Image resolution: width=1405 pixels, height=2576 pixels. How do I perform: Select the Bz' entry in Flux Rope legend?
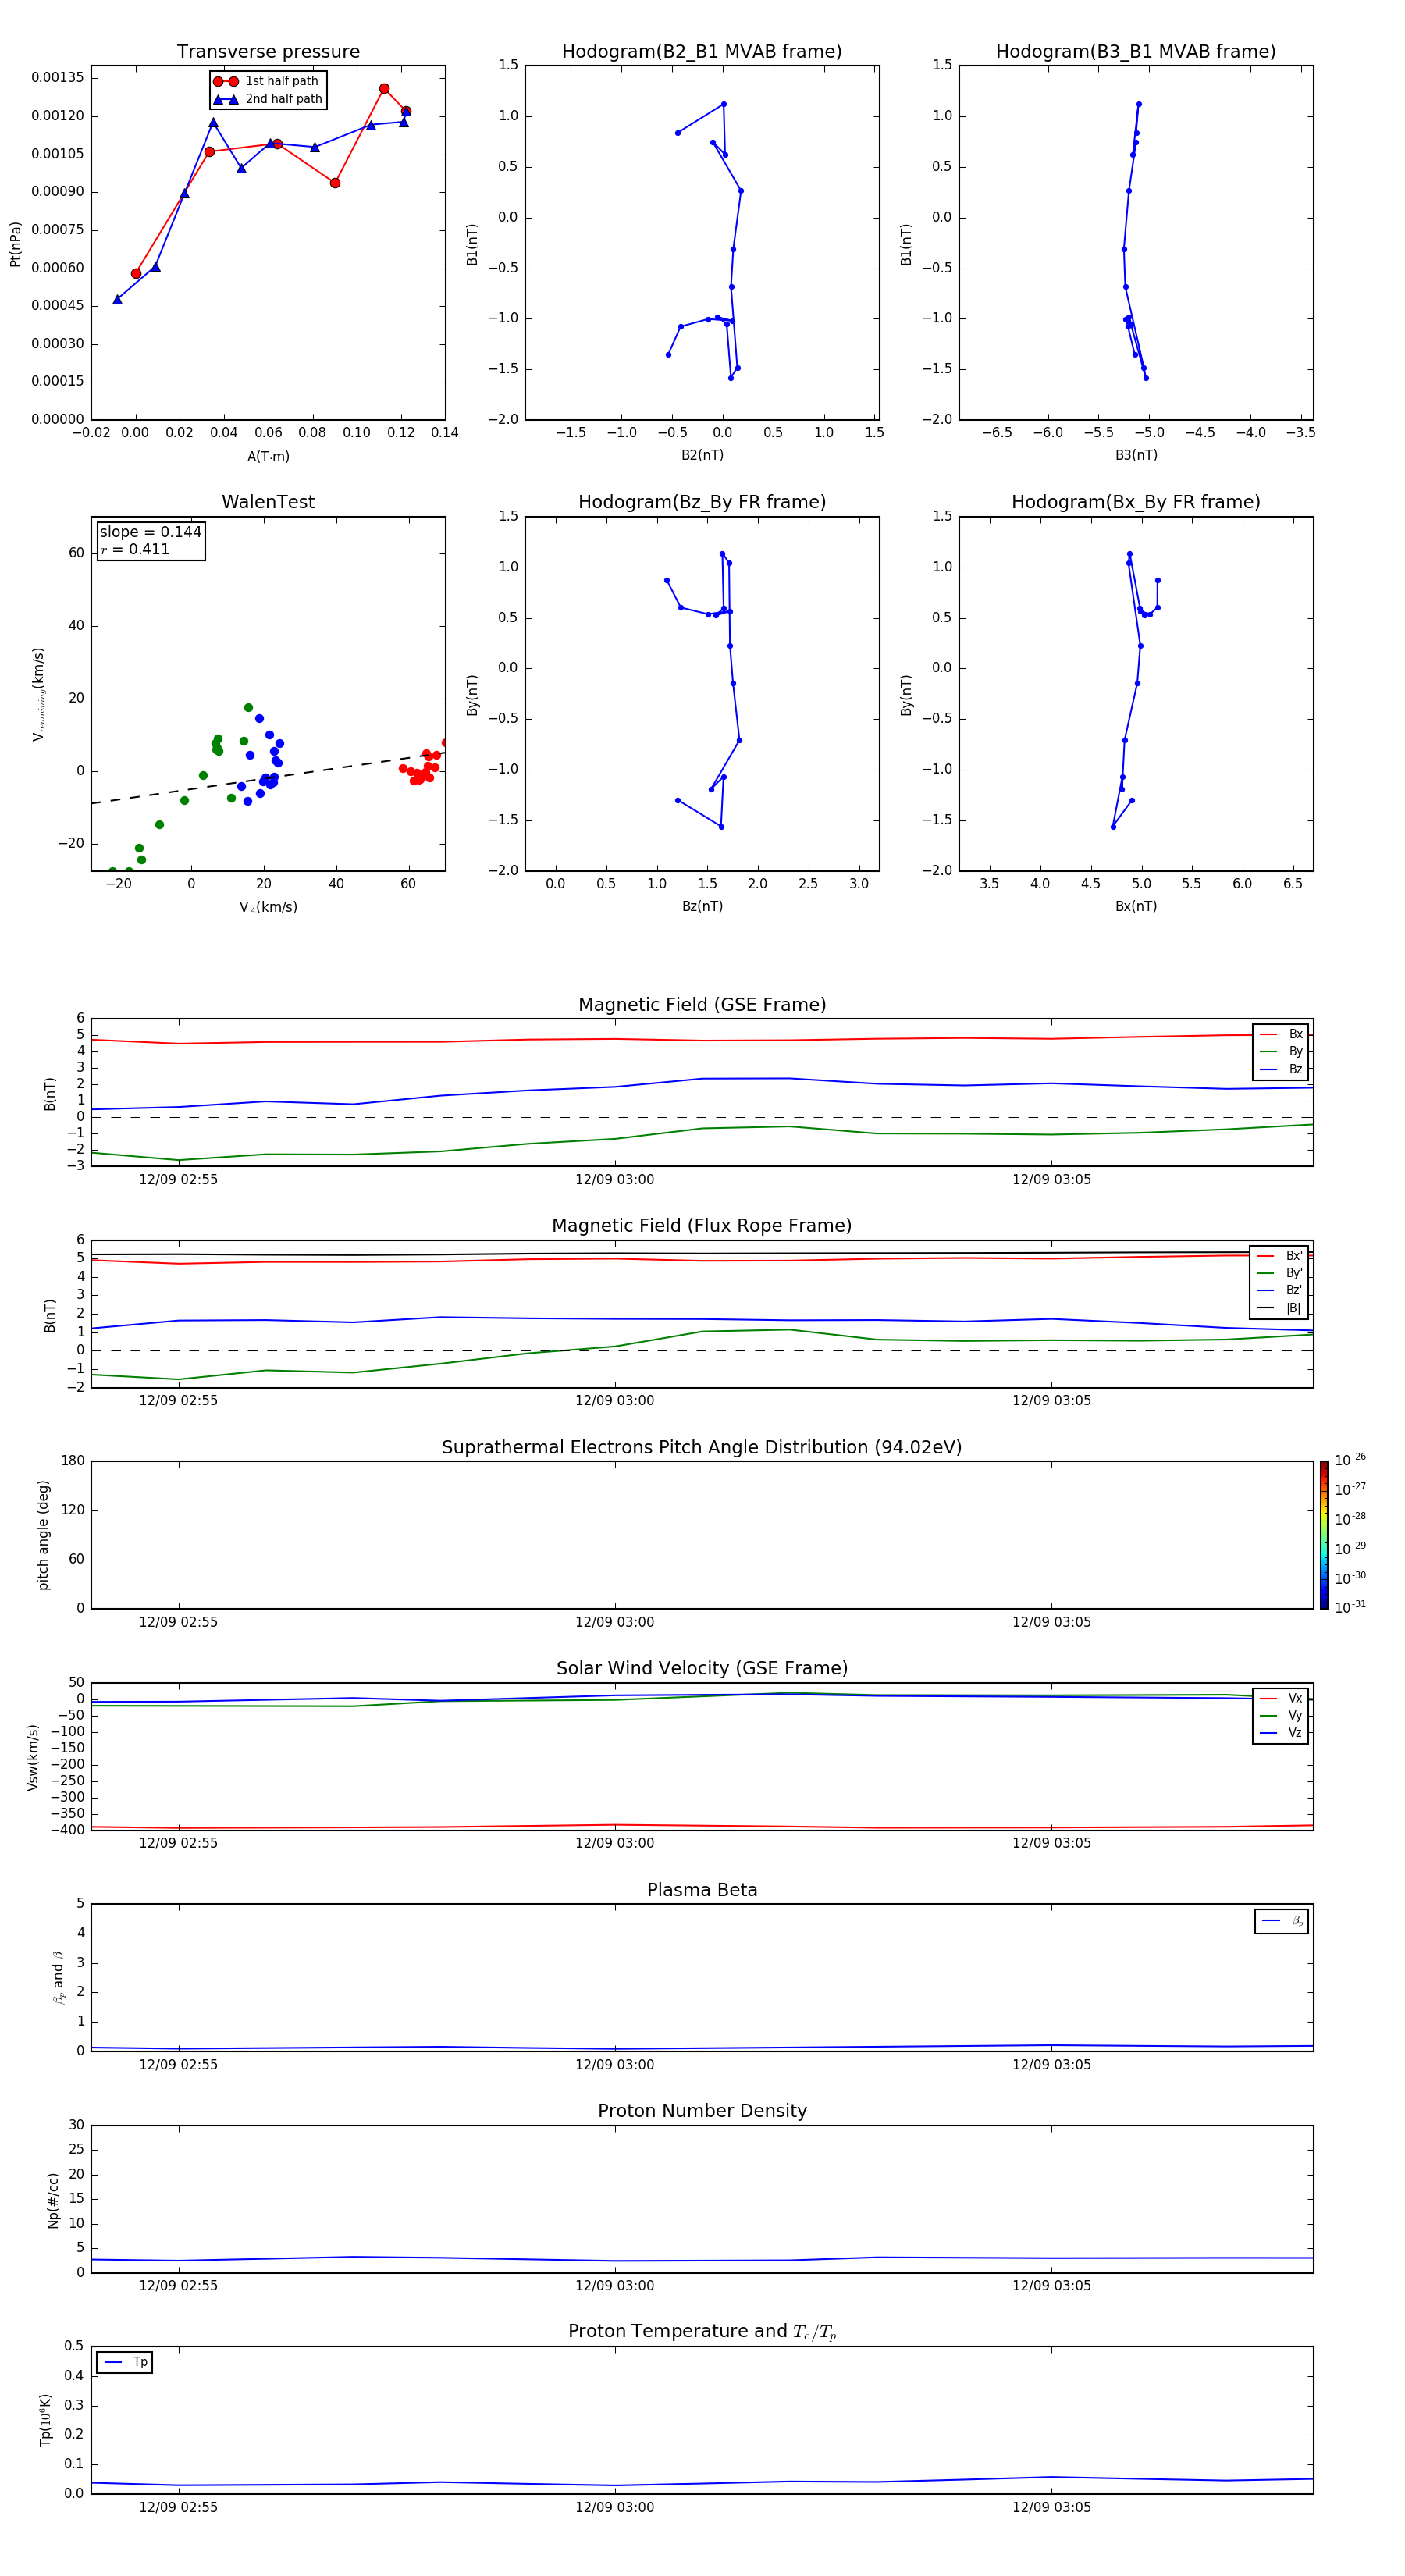(1279, 1291)
